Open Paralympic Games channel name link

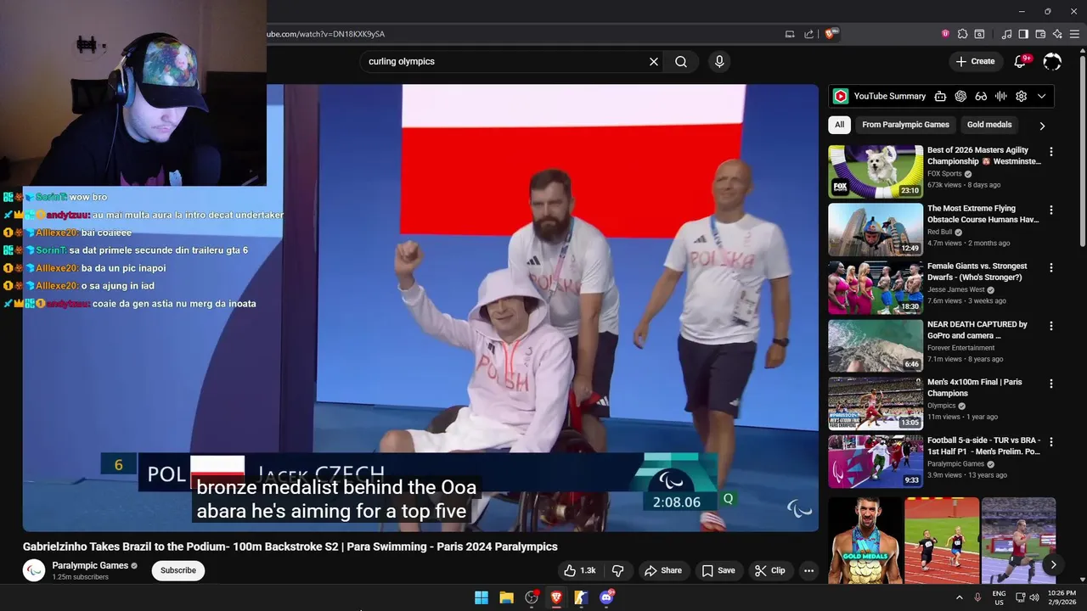(x=90, y=565)
